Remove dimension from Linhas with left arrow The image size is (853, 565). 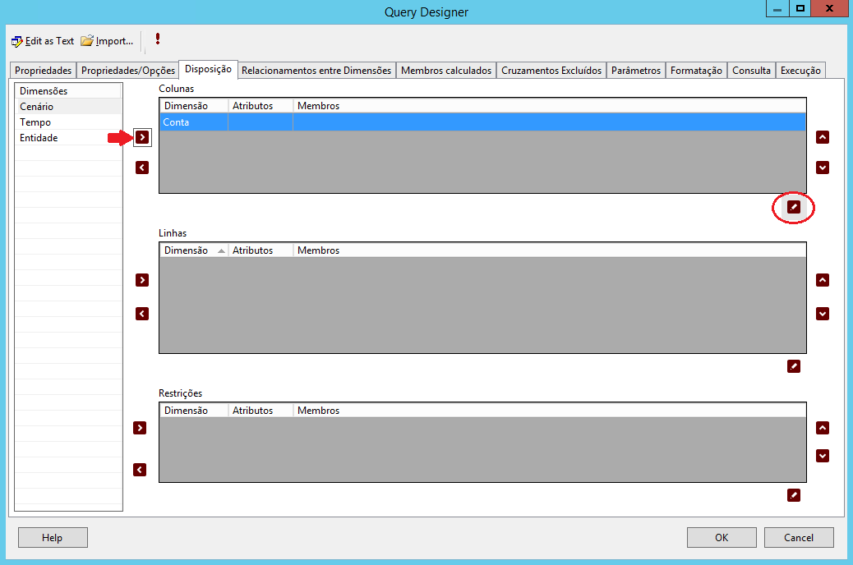pos(142,314)
